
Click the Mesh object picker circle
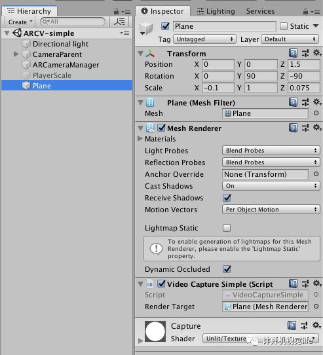pos(316,113)
